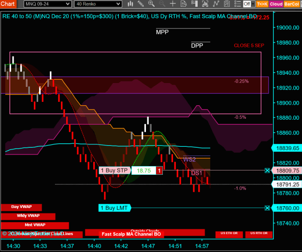Open the data series icon
Screen dimensions: 302x252
click(205, 4)
